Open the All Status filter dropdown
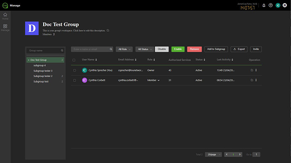This screenshot has height=163, width=291. tap(145, 49)
